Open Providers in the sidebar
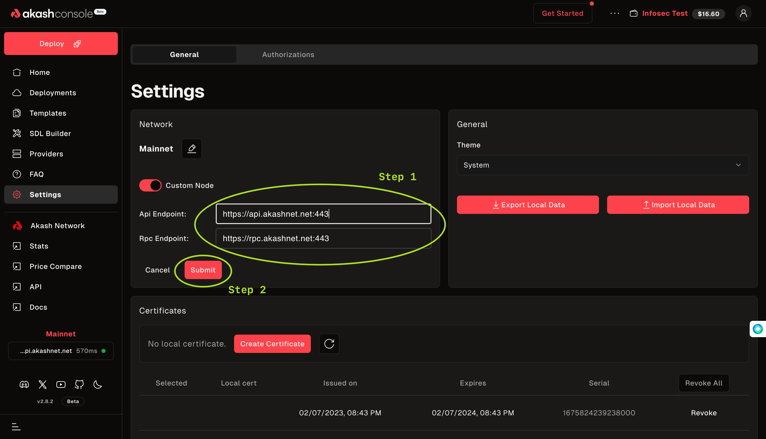 [46, 154]
